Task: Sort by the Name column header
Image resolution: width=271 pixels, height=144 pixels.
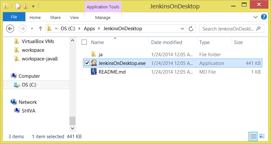Action: [x=97, y=42]
